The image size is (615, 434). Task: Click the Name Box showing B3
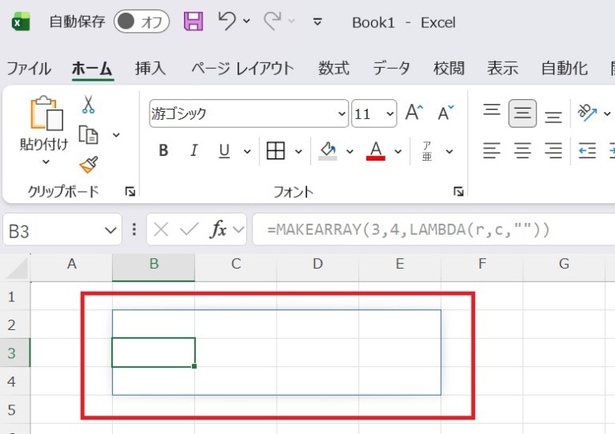[x=62, y=229]
